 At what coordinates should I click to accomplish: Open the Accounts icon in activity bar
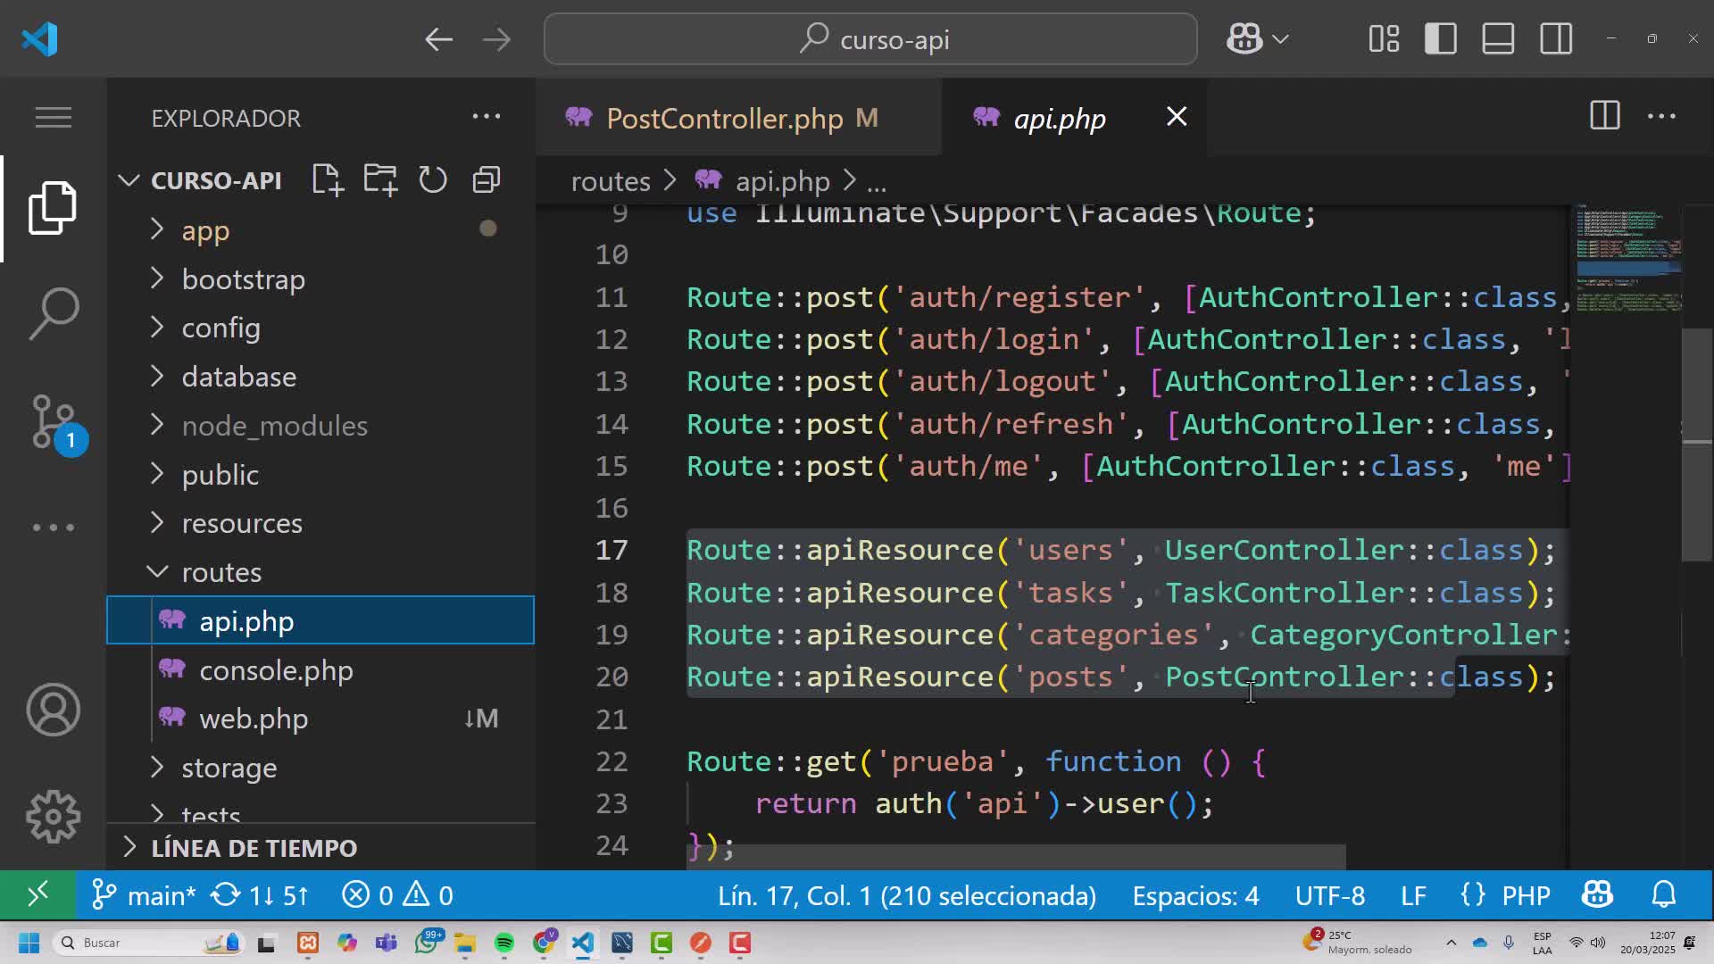coord(54,710)
